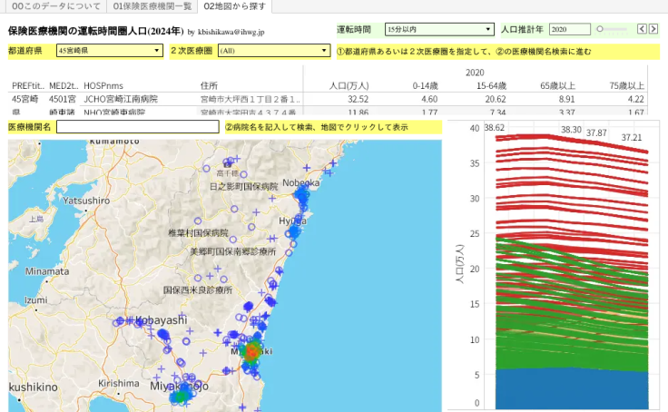
Task: Click the 37.21 chart data label
Action: point(632,137)
